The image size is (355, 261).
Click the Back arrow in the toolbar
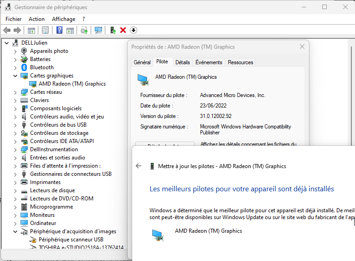point(7,30)
